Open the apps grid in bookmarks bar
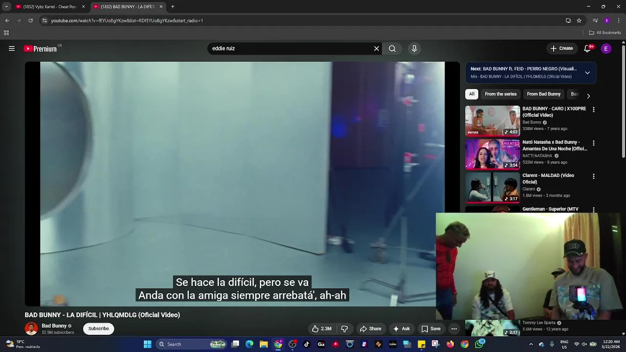 tap(6, 33)
